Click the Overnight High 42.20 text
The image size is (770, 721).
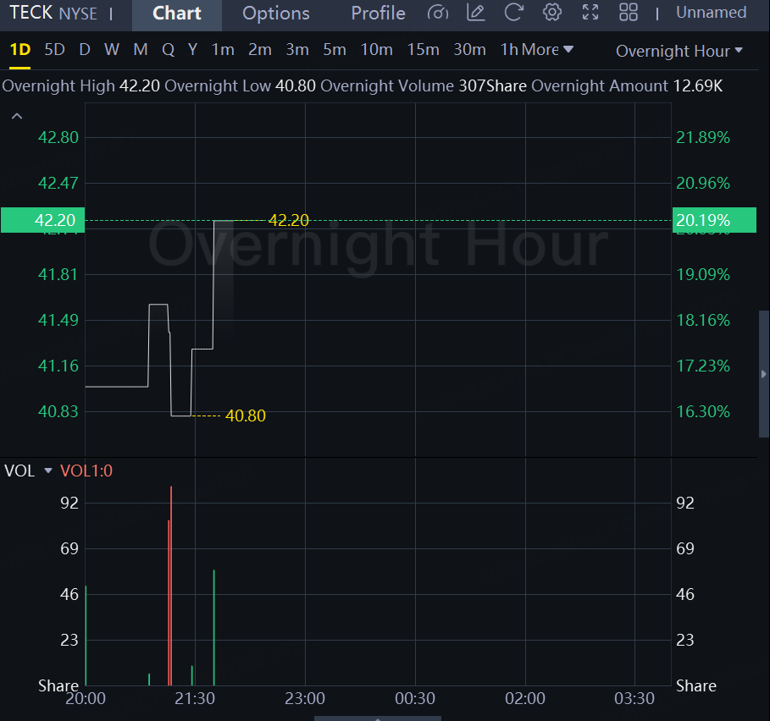[x=81, y=85]
